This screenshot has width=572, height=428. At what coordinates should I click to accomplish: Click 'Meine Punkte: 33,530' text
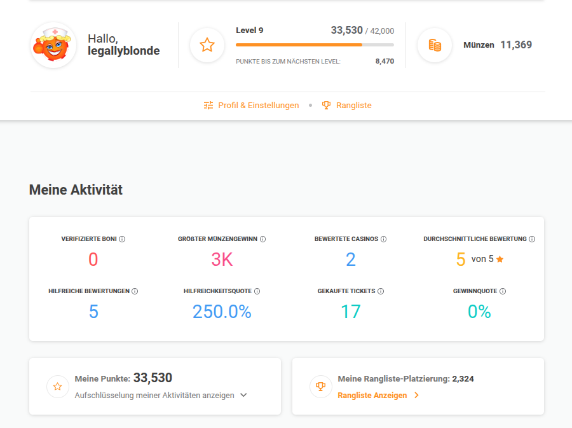pos(123,378)
